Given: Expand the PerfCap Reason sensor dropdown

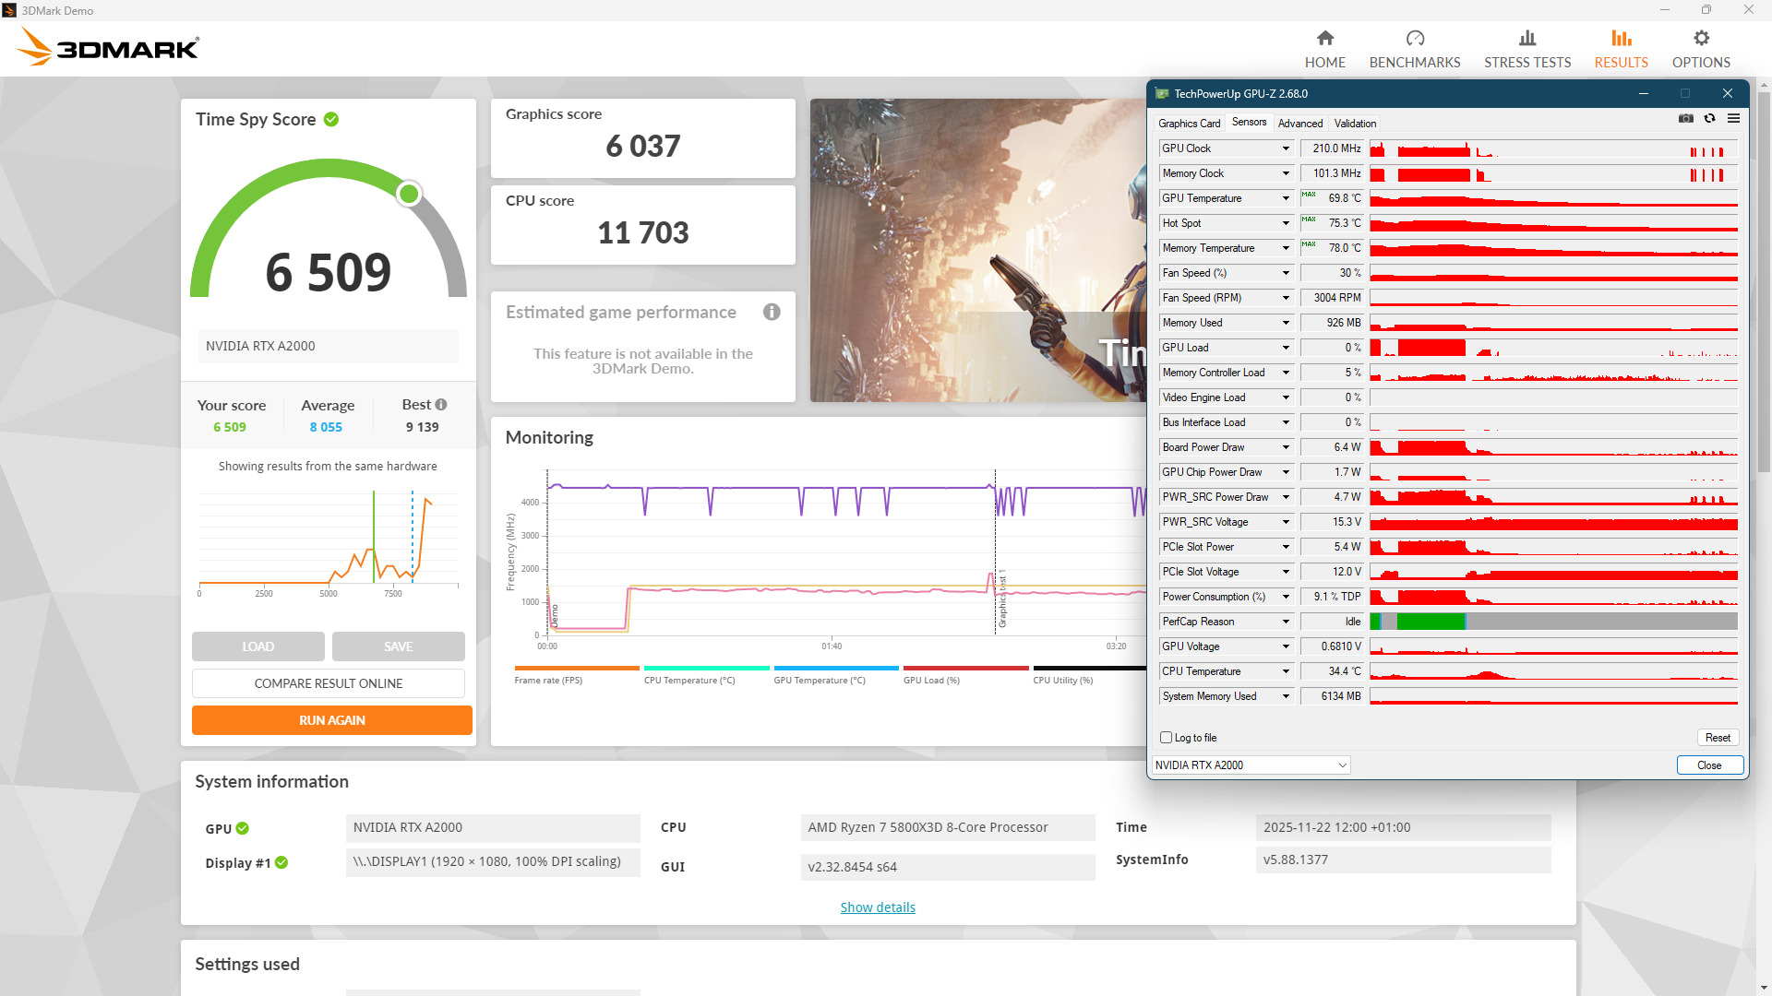Looking at the screenshot, I should tap(1285, 622).
